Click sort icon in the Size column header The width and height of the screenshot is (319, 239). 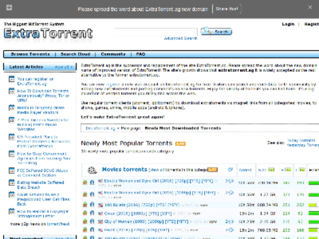coord(271,170)
